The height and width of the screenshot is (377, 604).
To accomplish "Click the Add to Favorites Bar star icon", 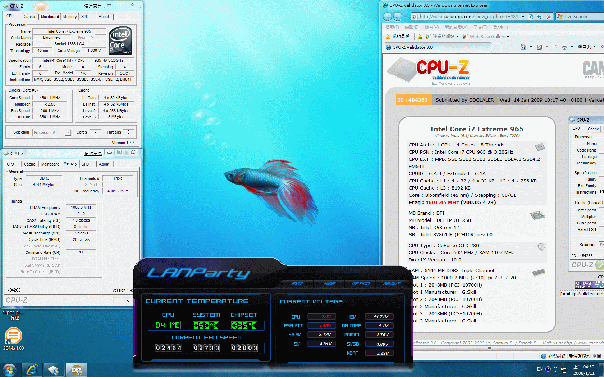I will click(x=420, y=37).
